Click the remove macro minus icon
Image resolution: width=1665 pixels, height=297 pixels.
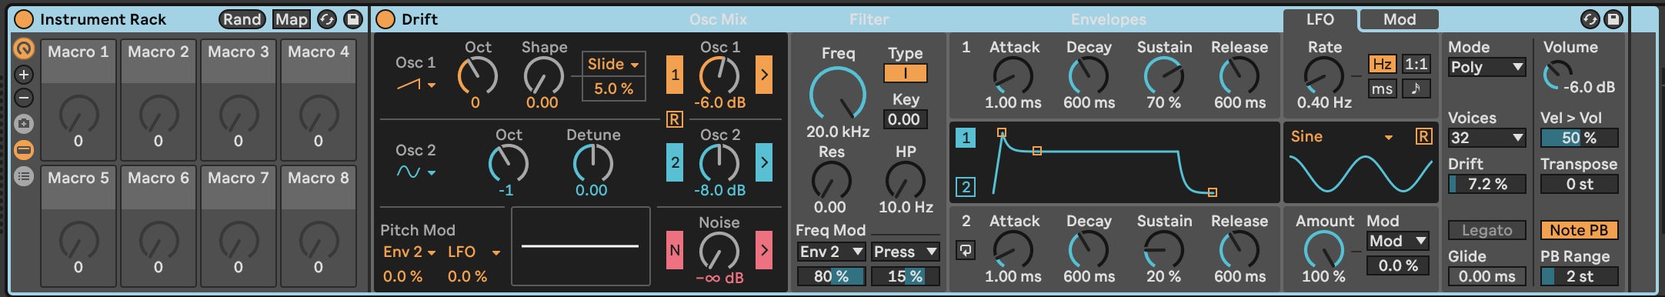coord(24,98)
